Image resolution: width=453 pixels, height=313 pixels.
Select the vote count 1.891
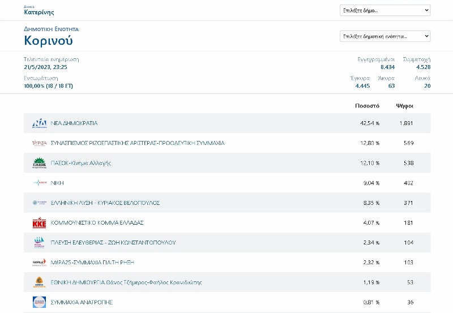click(x=406, y=123)
